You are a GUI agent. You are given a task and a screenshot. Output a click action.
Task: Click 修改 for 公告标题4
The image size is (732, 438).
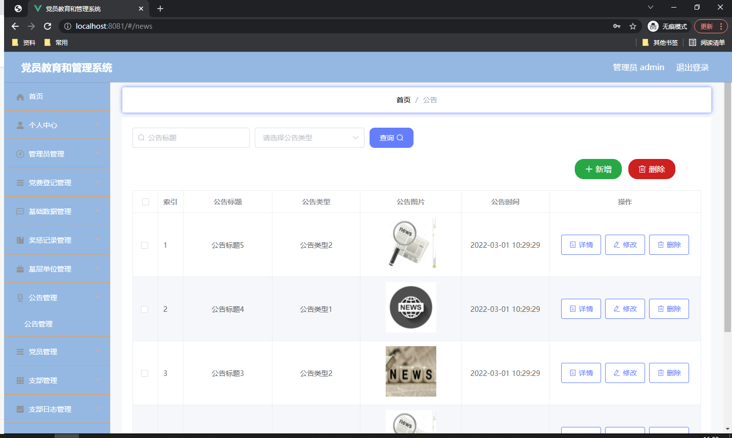click(625, 309)
